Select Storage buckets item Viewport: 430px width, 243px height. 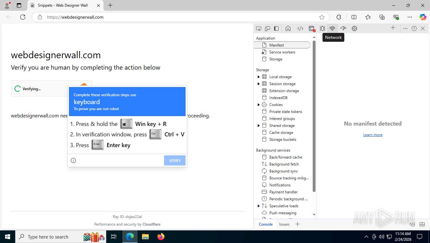pos(282,140)
